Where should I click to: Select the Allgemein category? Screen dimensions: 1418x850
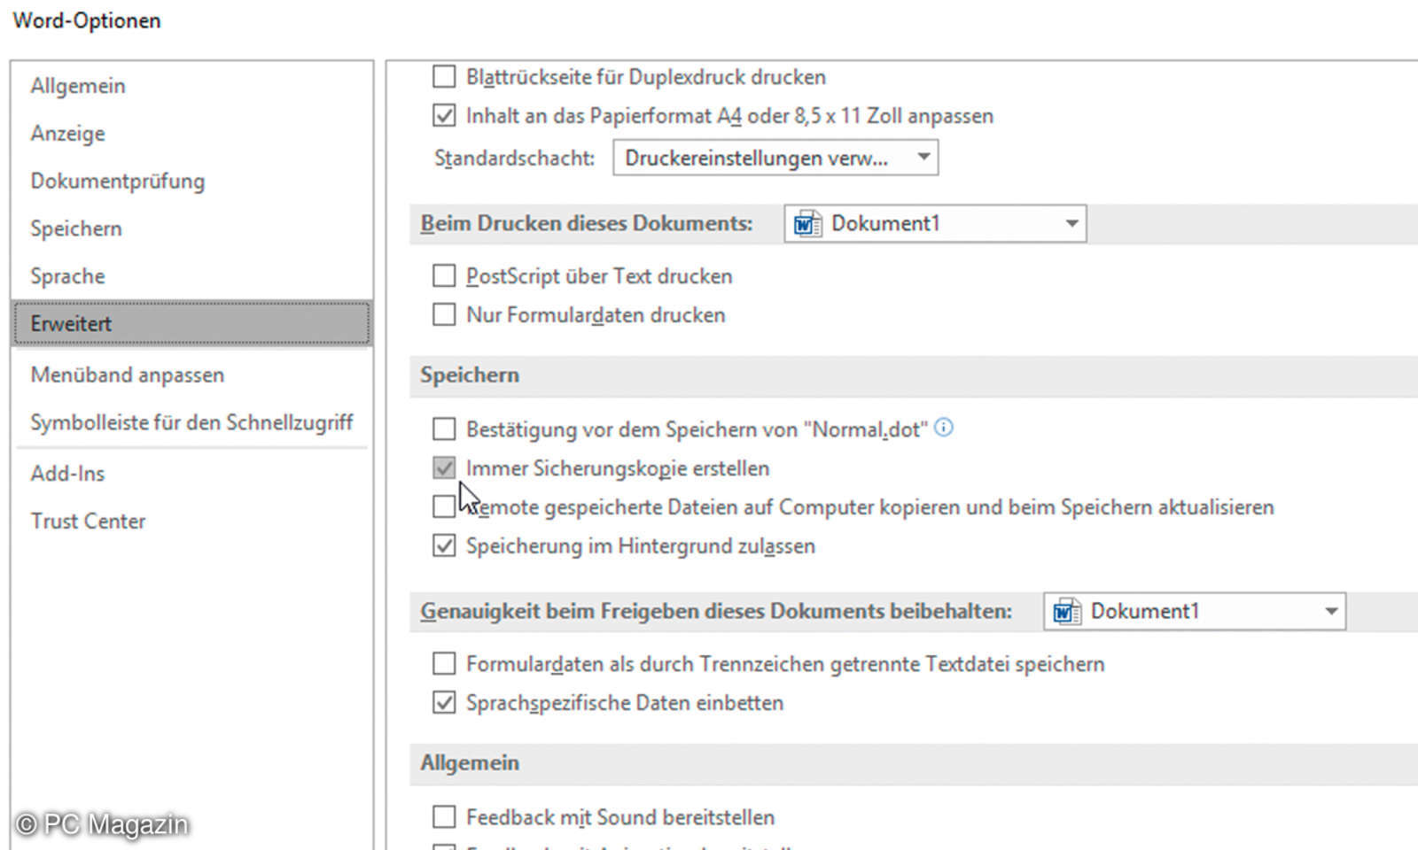tap(78, 85)
